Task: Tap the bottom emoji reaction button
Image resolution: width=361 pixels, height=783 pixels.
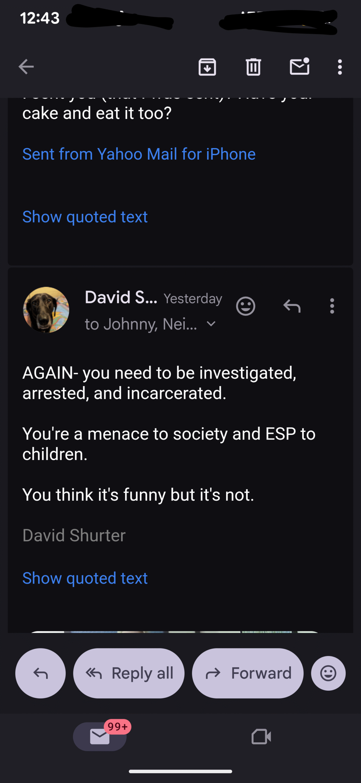Action: click(328, 673)
